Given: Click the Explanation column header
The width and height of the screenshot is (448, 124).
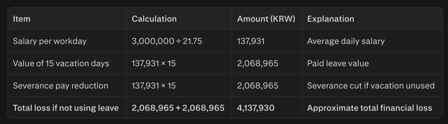Looking at the screenshot, I should (x=331, y=19).
